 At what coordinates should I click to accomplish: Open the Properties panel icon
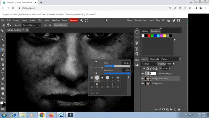(137, 37)
